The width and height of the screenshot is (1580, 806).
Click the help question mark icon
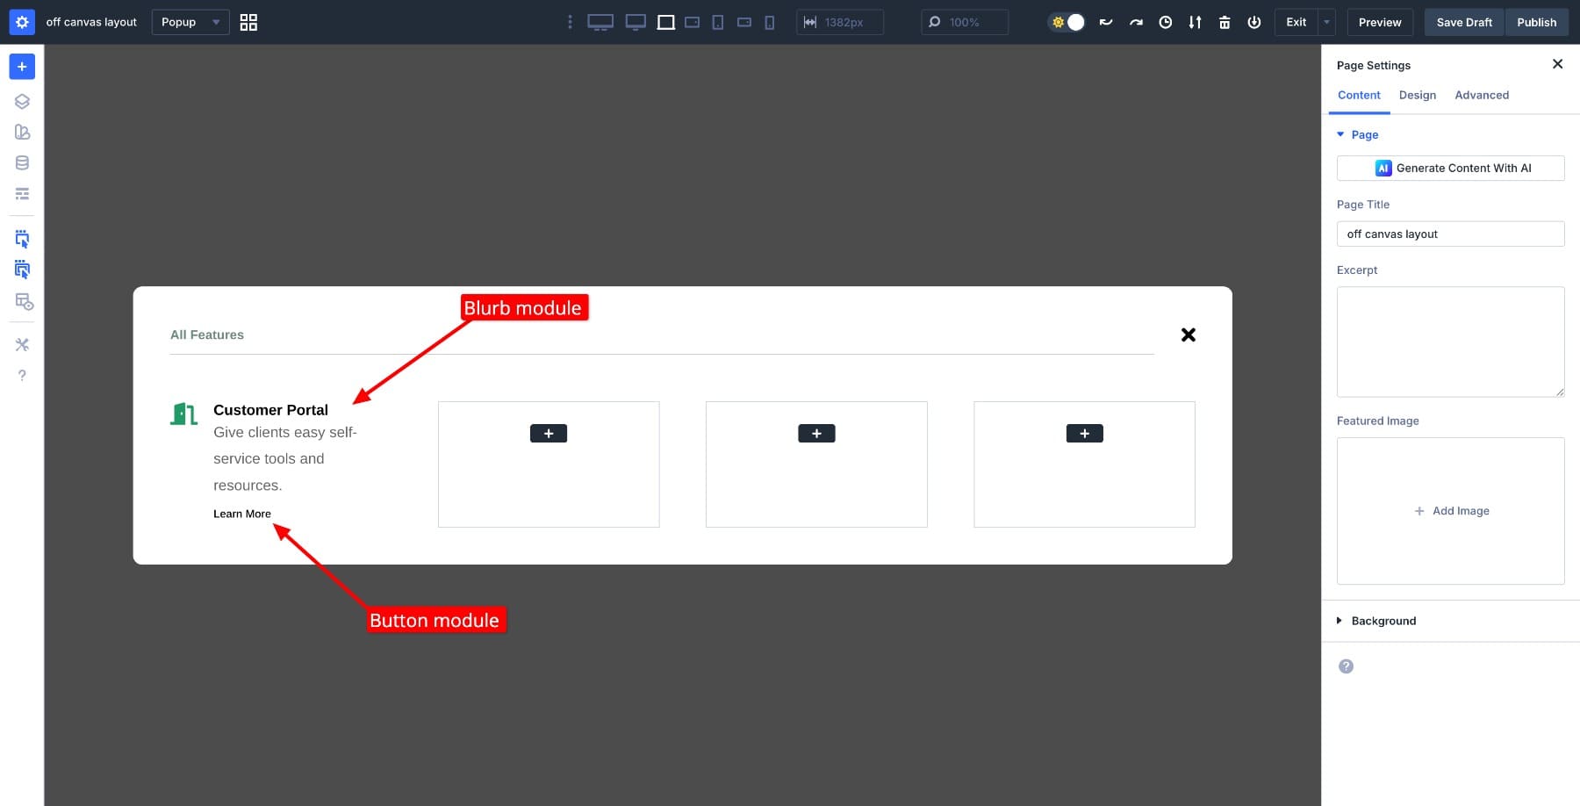coord(22,375)
